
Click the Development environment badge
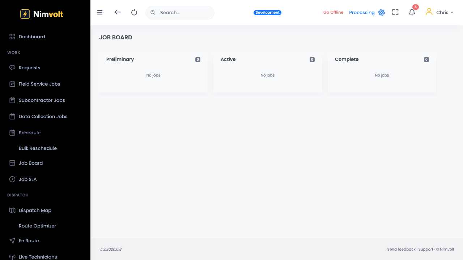267,13
